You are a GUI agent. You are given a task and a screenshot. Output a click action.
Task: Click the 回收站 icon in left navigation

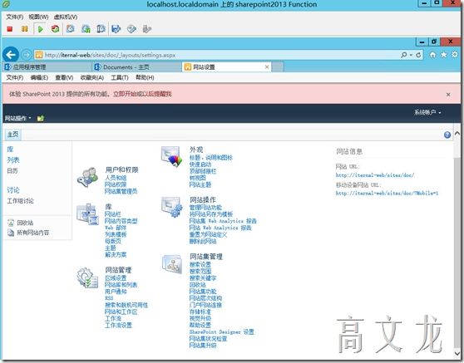click(11, 223)
